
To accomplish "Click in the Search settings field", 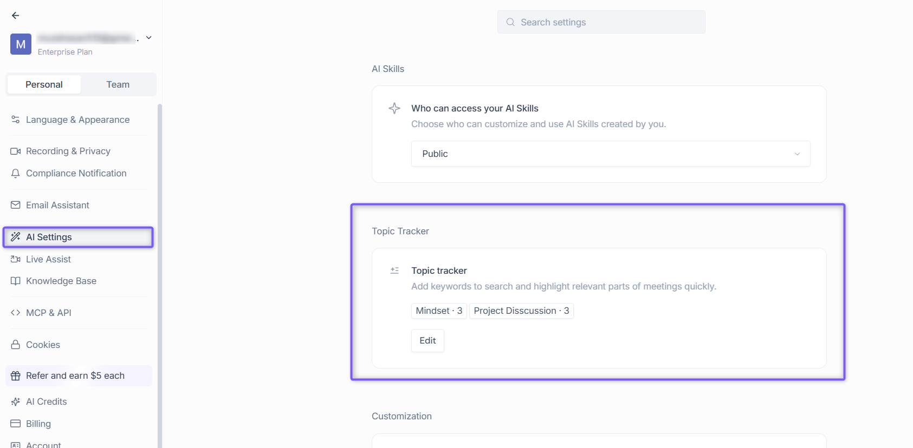I will (601, 22).
